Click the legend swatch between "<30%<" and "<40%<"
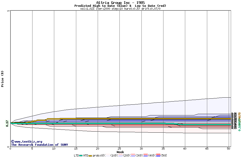This screenshot has height=157, width=241. click(x=146, y=155)
